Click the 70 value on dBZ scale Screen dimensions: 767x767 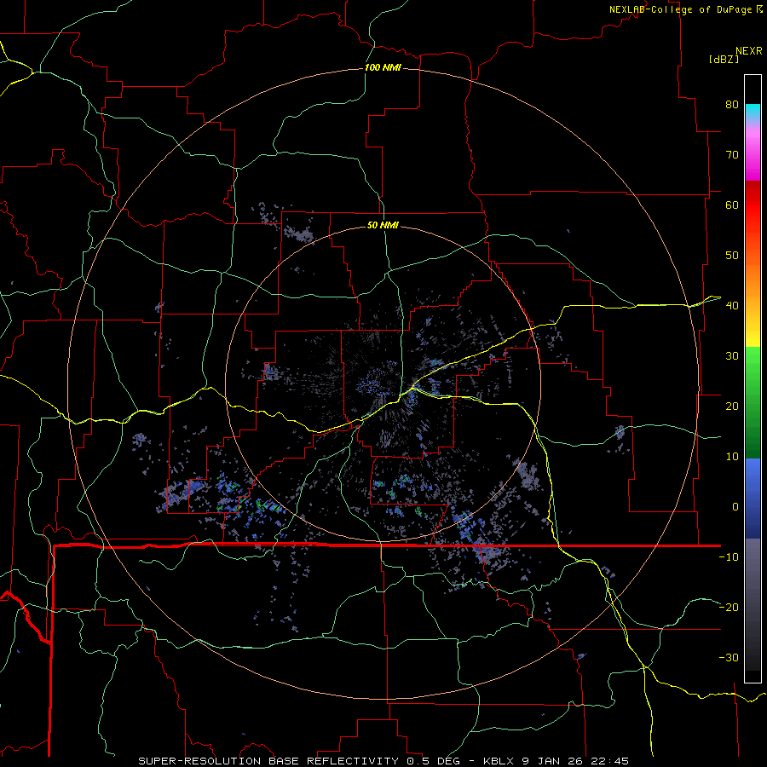click(732, 155)
